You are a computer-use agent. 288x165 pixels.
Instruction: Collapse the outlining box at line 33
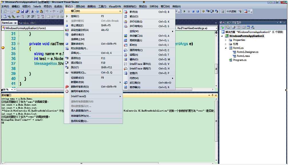coord(18,44)
